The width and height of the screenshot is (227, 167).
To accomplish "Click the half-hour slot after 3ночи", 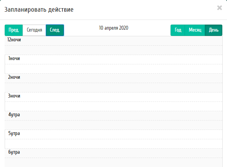I will click(114, 107).
